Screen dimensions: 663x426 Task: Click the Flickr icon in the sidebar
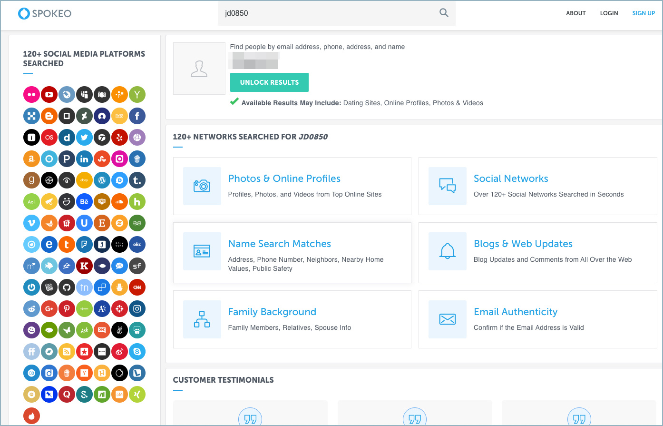pos(31,95)
